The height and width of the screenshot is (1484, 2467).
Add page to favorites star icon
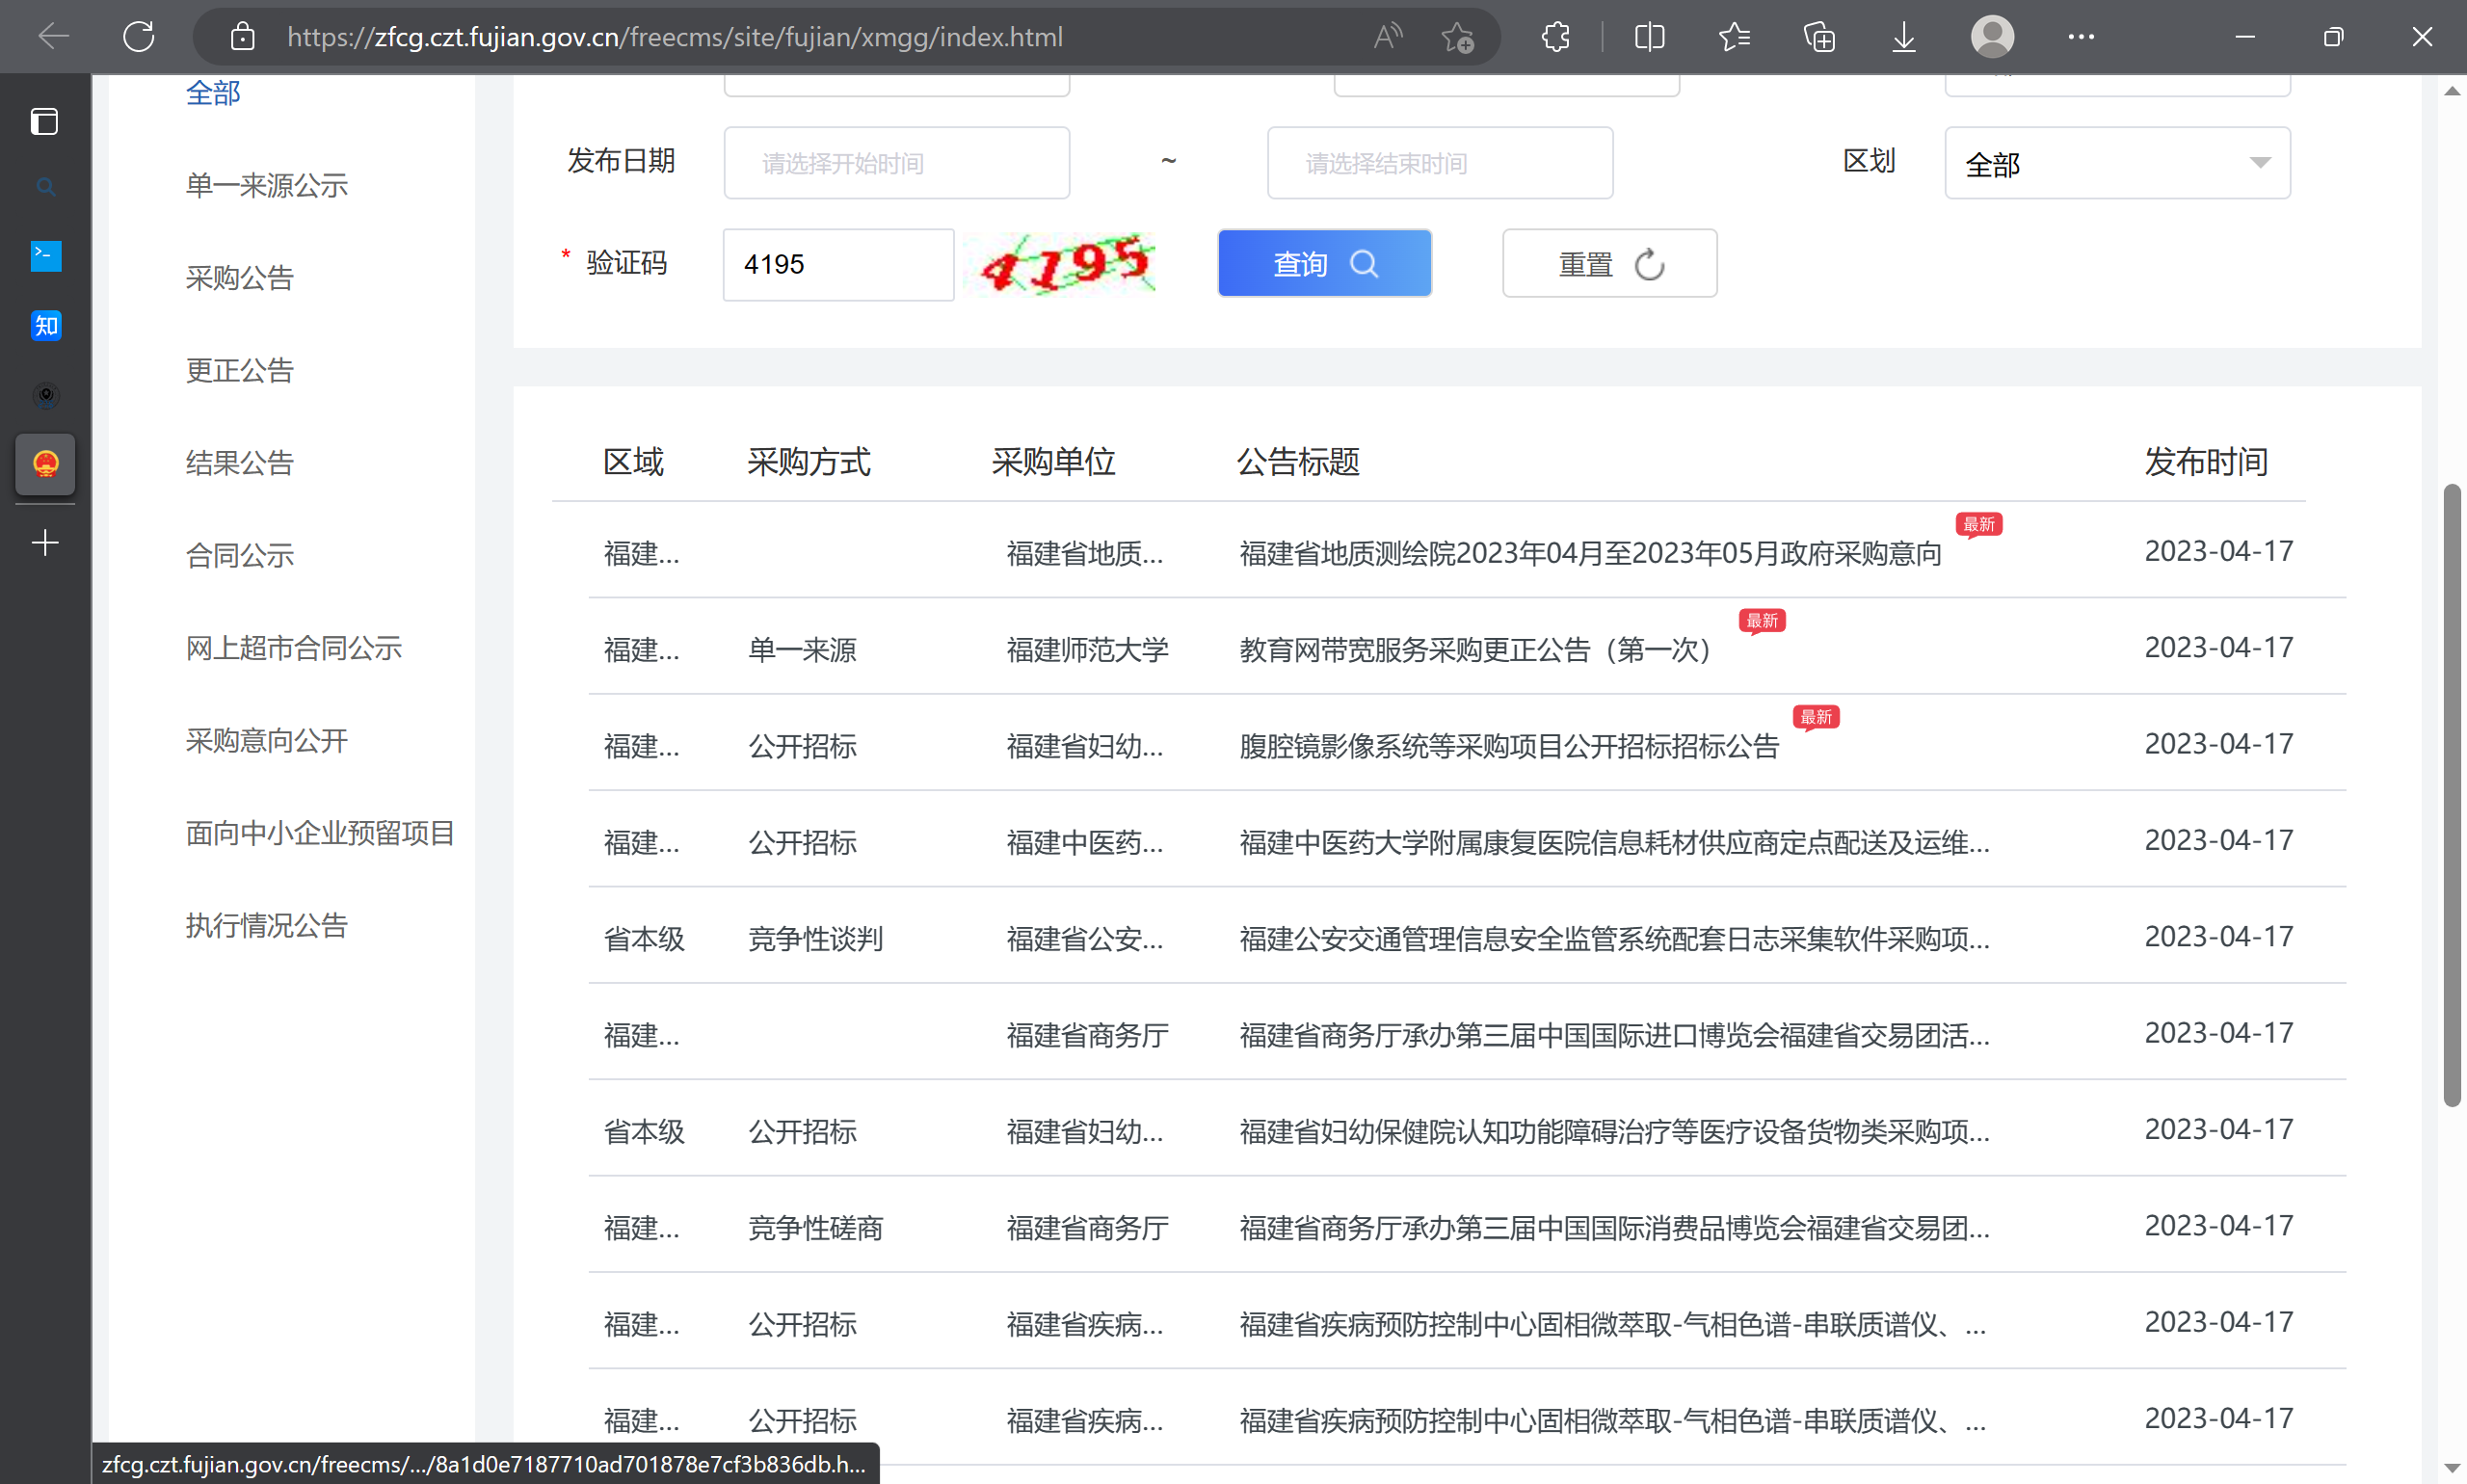coord(1458,37)
